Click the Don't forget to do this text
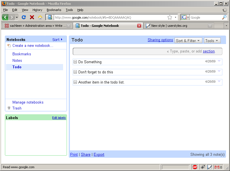 click(x=96, y=72)
